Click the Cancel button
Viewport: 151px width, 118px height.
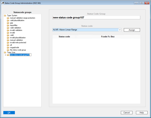(x=127, y=113)
